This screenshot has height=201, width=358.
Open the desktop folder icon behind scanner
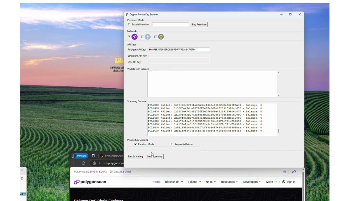point(119,60)
